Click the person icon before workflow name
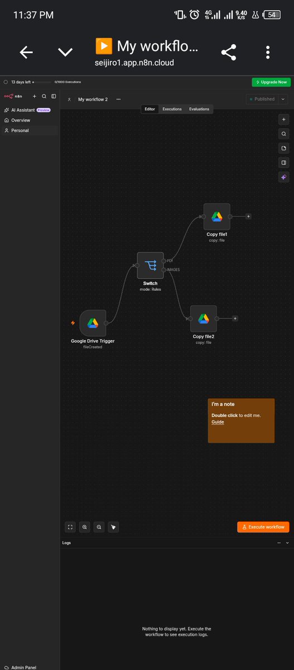The image size is (294, 670). point(69,99)
